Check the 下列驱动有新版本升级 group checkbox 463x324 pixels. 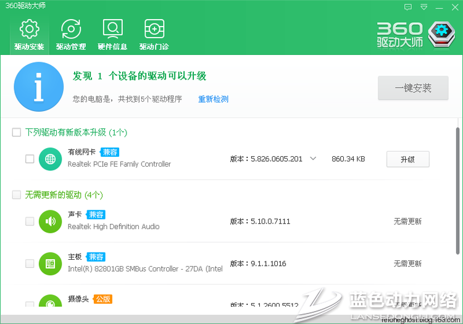tap(17, 132)
